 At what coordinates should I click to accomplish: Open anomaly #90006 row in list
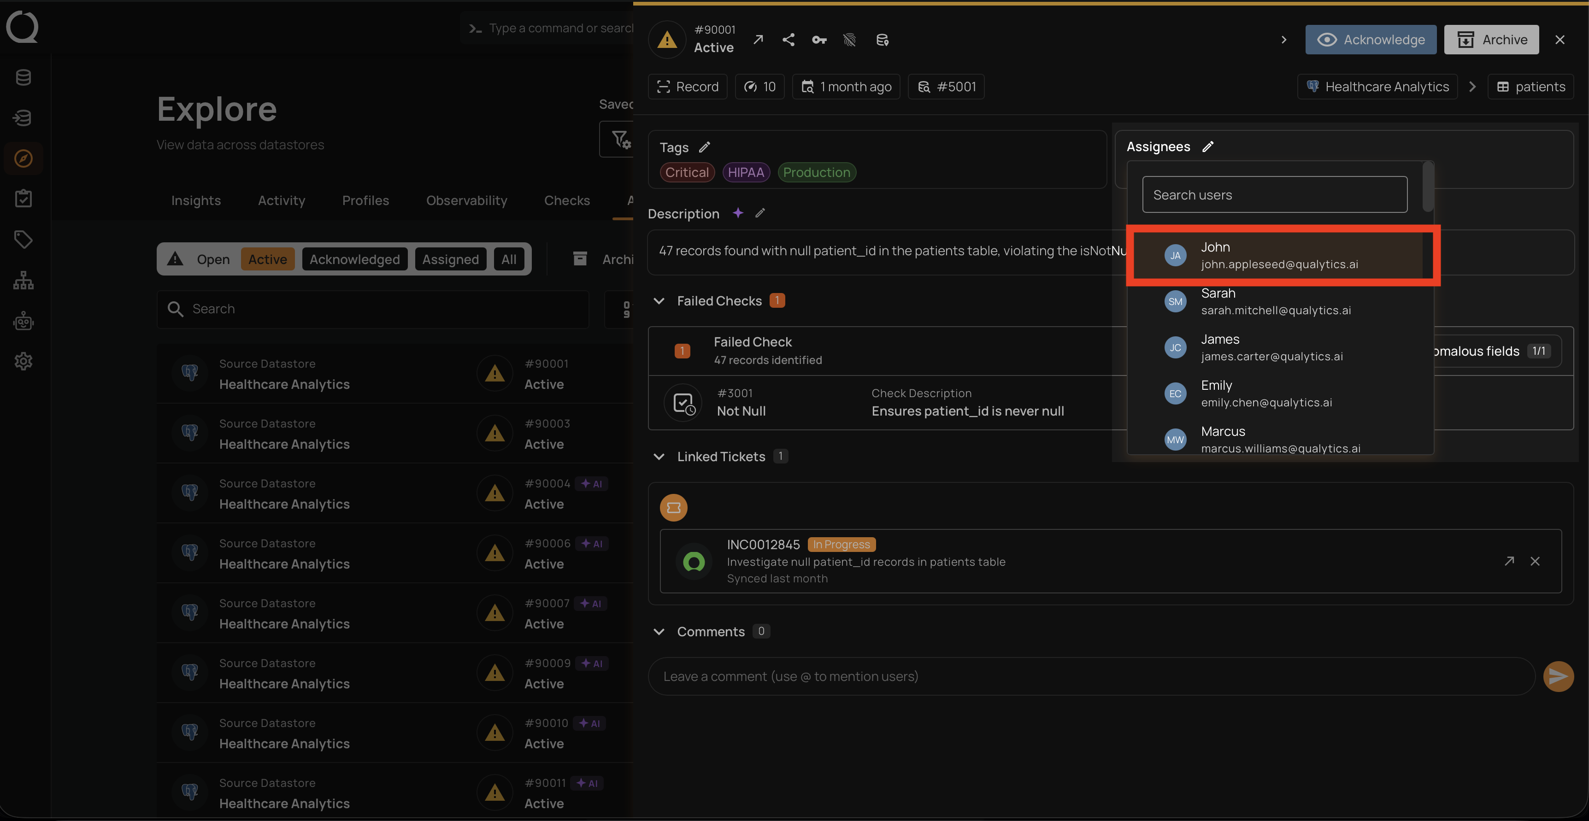point(395,553)
